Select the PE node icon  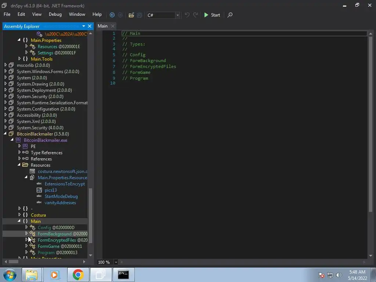pos(25,146)
